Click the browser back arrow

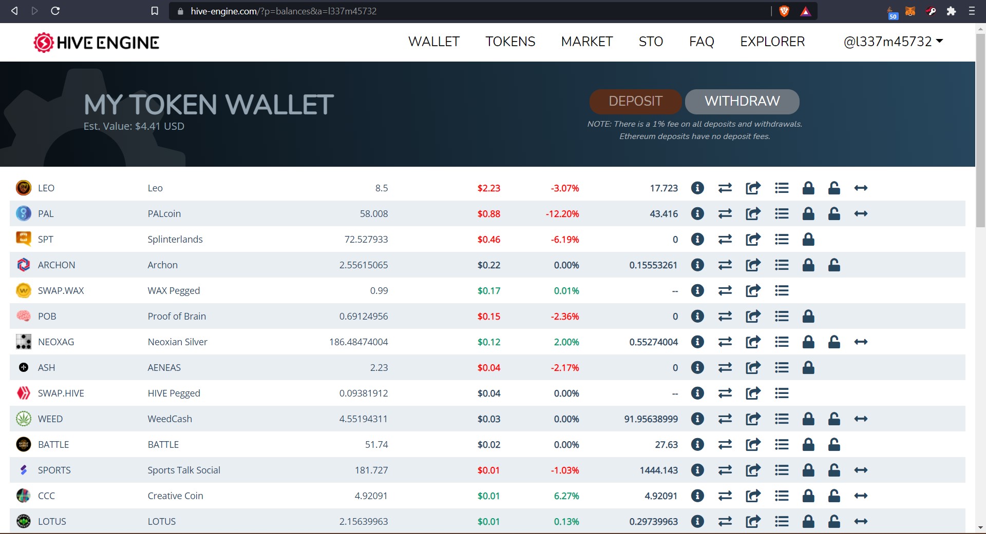[14, 11]
